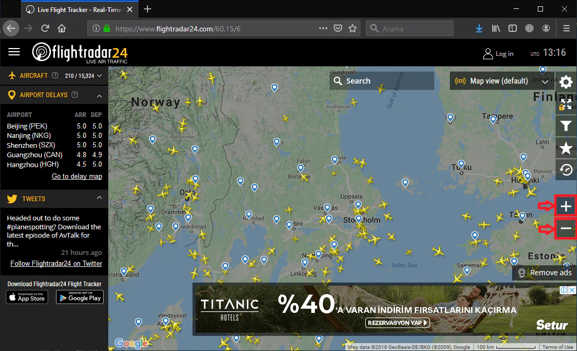The image size is (577, 351).
Task: Follow Flightradar24 on Twitter link
Action: (56, 264)
